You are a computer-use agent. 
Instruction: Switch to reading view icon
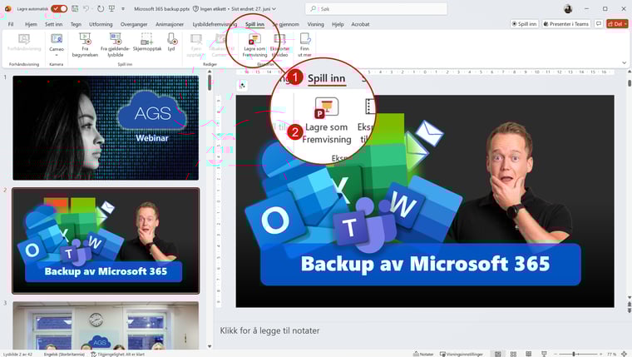point(528,354)
